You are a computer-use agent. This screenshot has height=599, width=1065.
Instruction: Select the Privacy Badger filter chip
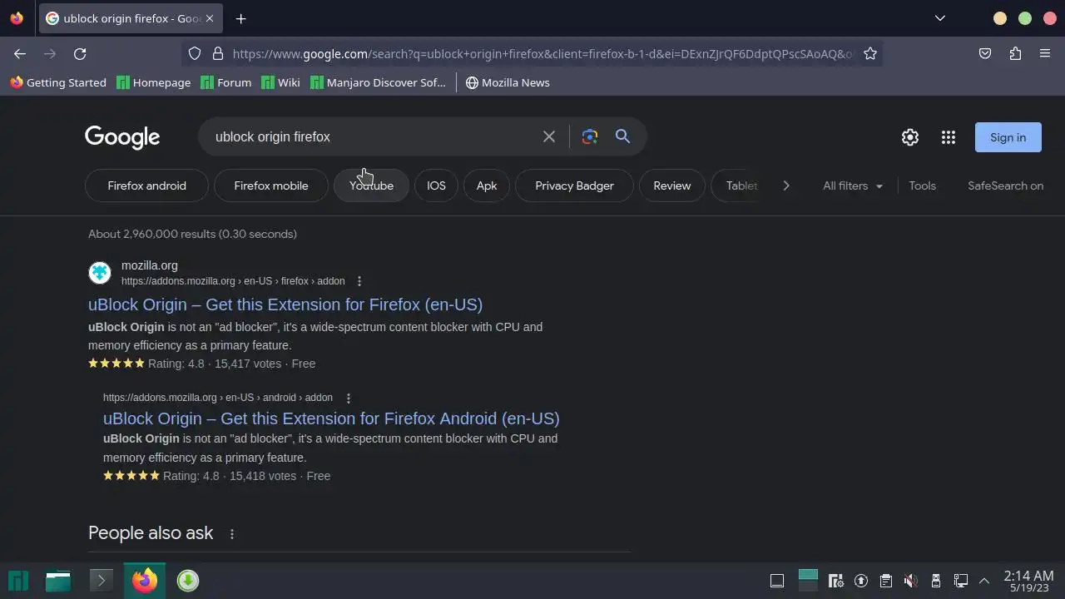tap(574, 186)
